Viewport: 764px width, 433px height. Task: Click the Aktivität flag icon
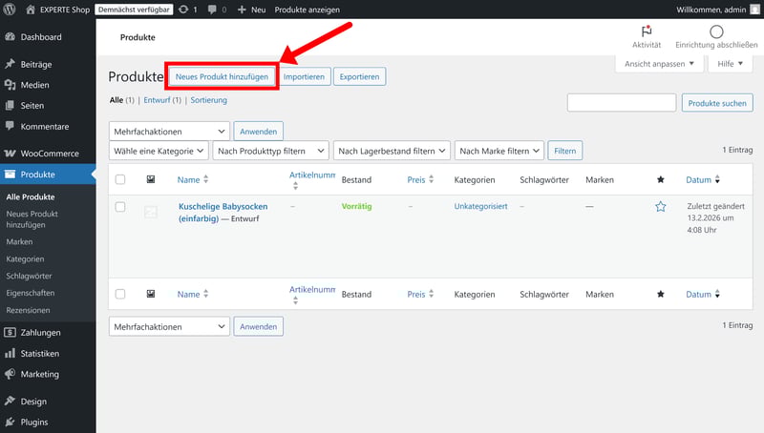pos(647,31)
